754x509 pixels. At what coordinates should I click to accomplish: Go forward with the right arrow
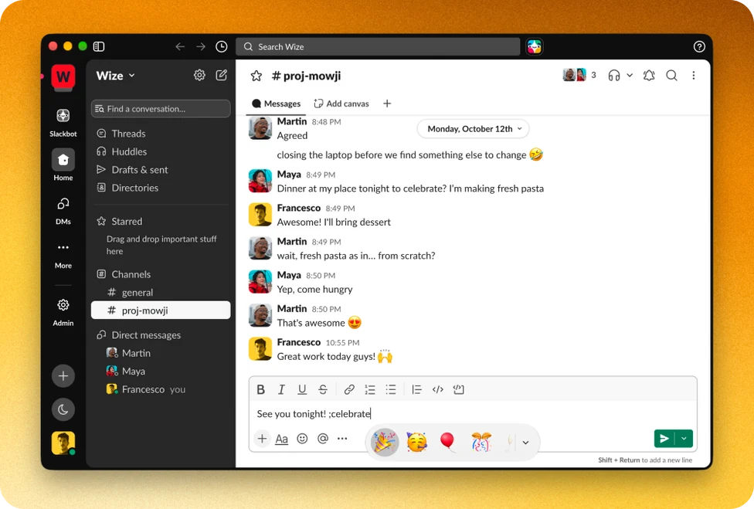tap(201, 46)
